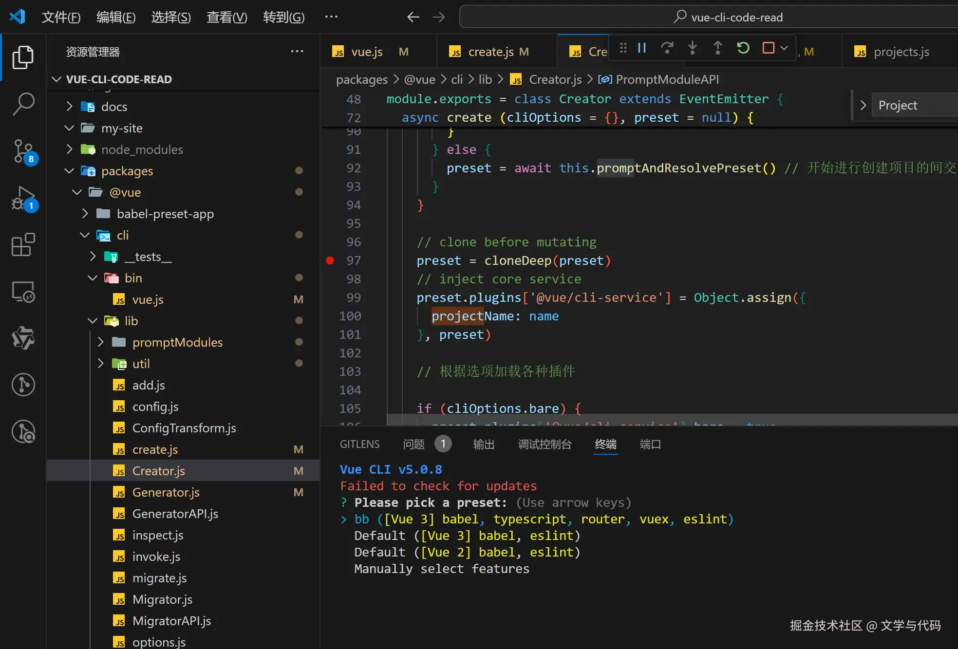Toggle the breakpoint on line 97
The width and height of the screenshot is (958, 649).
pyautogui.click(x=330, y=260)
